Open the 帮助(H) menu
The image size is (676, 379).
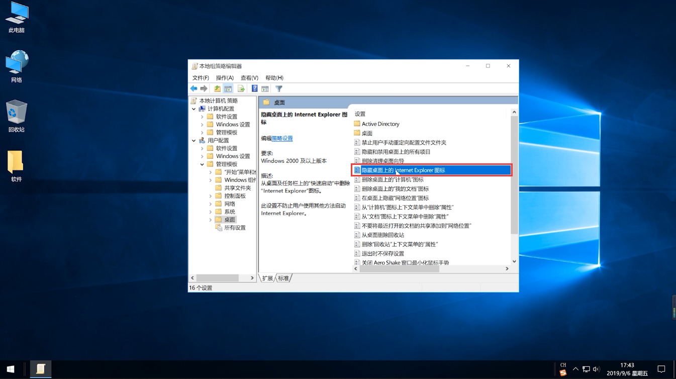click(x=274, y=78)
